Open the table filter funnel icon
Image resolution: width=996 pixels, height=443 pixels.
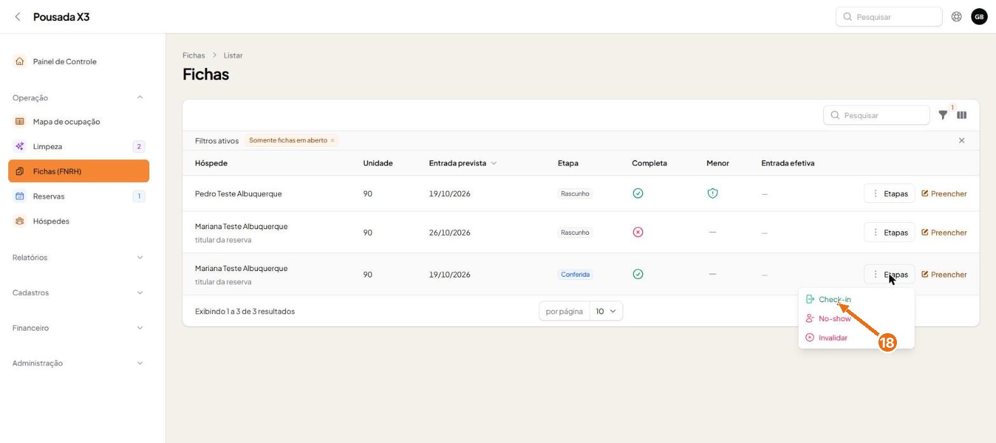[943, 115]
